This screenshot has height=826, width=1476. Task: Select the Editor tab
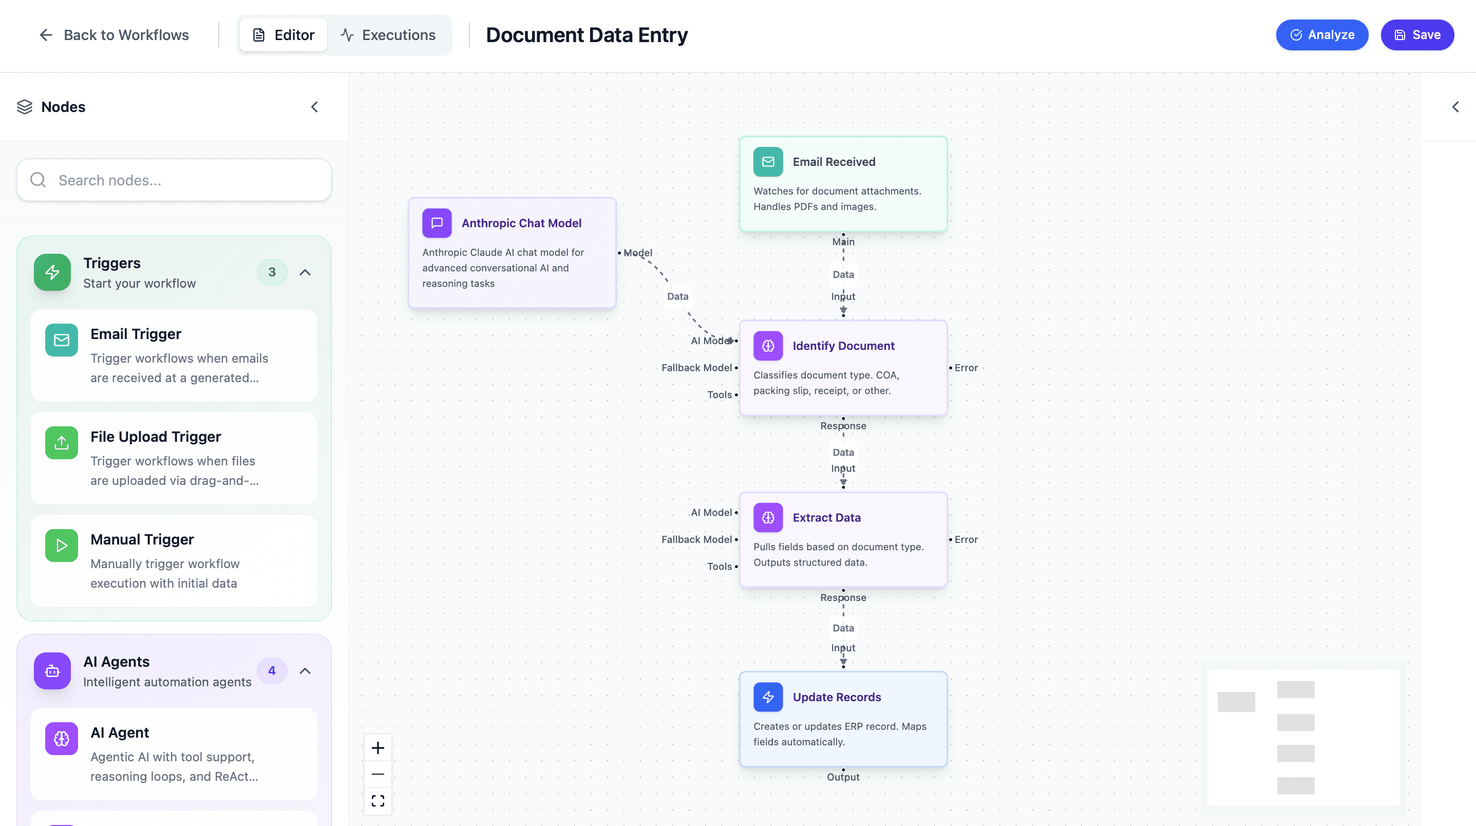(283, 35)
